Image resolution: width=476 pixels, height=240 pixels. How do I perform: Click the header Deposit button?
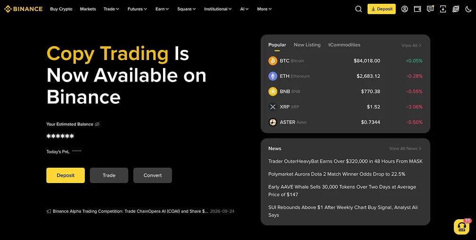click(x=382, y=9)
